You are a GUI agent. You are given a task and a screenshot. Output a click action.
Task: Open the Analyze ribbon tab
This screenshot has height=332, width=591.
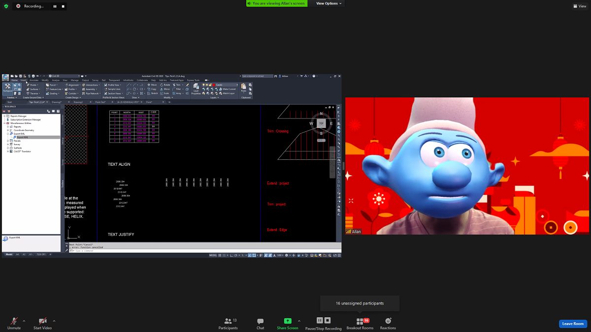[56, 80]
